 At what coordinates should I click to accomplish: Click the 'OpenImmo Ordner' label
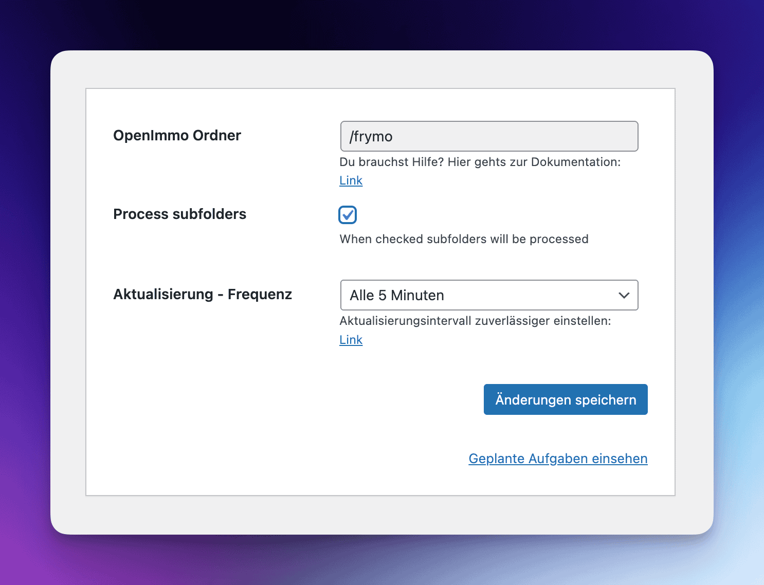pyautogui.click(x=177, y=135)
